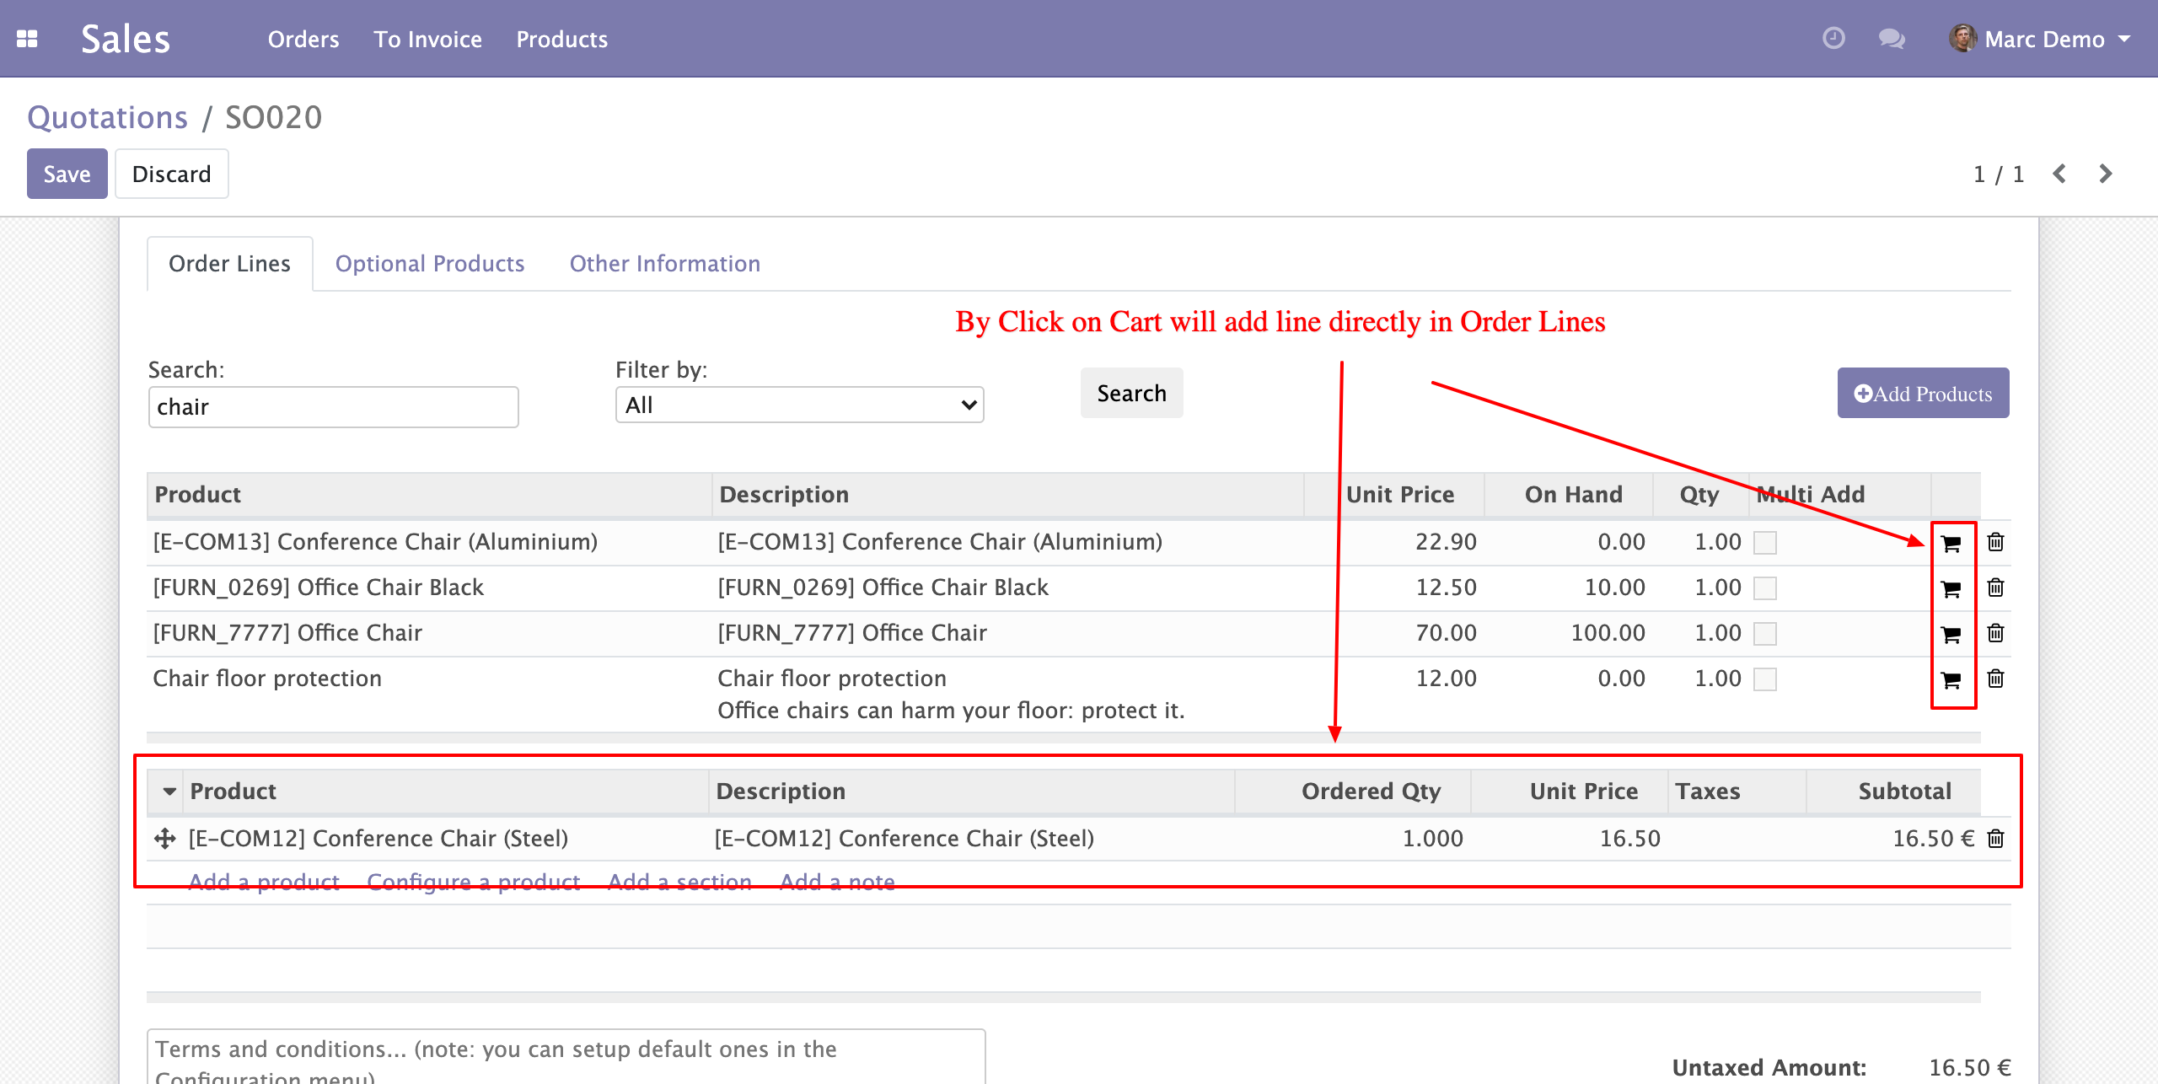Click cart icon for Office Chair Black

click(x=1951, y=588)
